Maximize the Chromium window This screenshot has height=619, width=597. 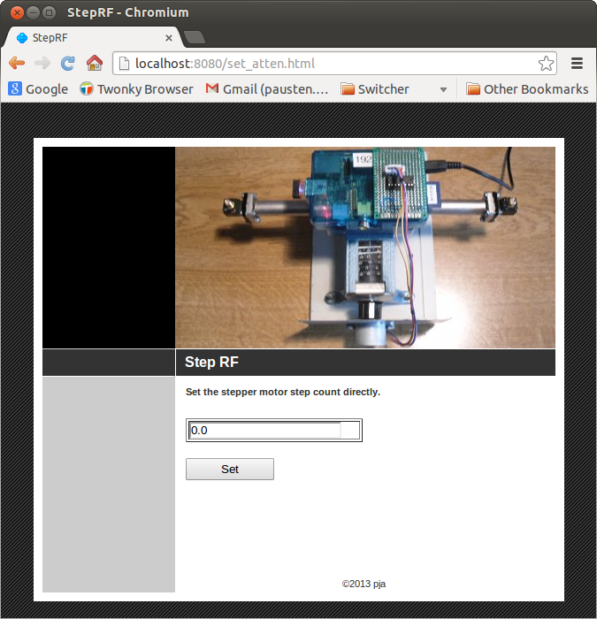point(49,12)
